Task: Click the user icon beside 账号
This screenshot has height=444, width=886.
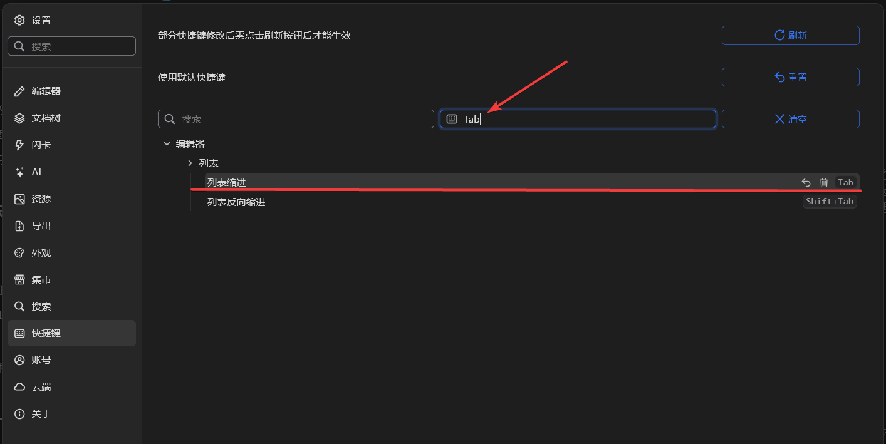Action: (19, 360)
